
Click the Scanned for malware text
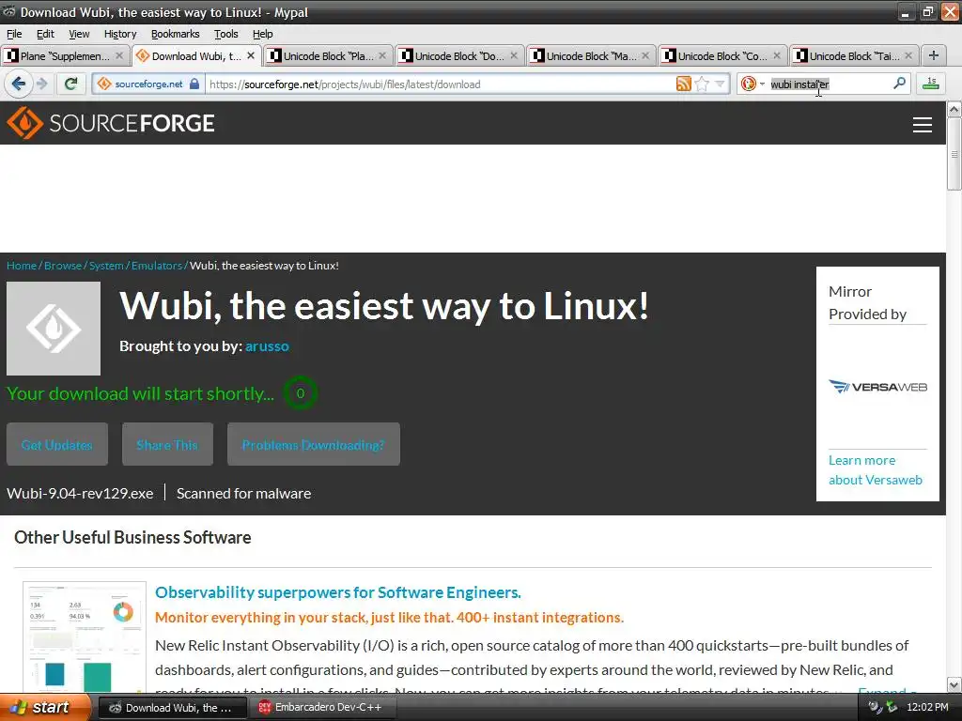(243, 494)
